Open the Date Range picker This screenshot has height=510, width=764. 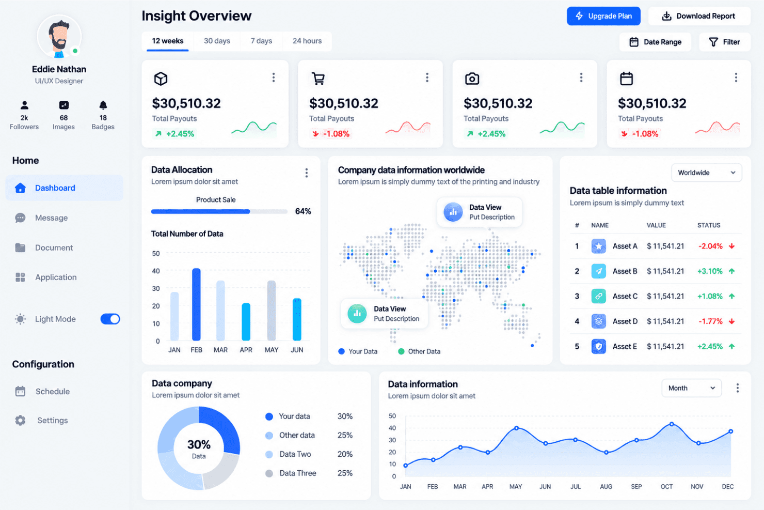coord(655,42)
